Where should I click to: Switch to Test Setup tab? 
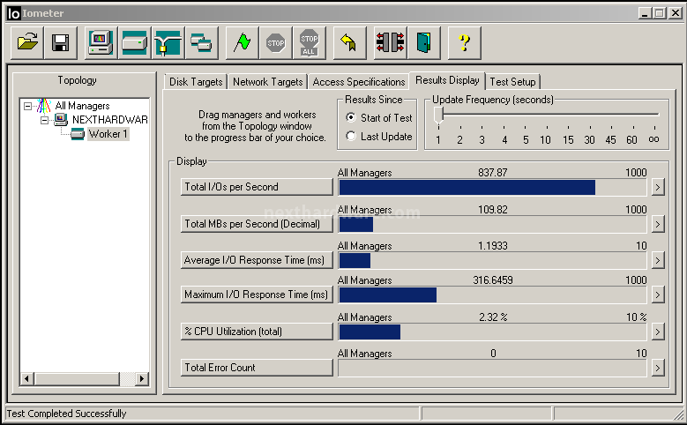point(512,82)
